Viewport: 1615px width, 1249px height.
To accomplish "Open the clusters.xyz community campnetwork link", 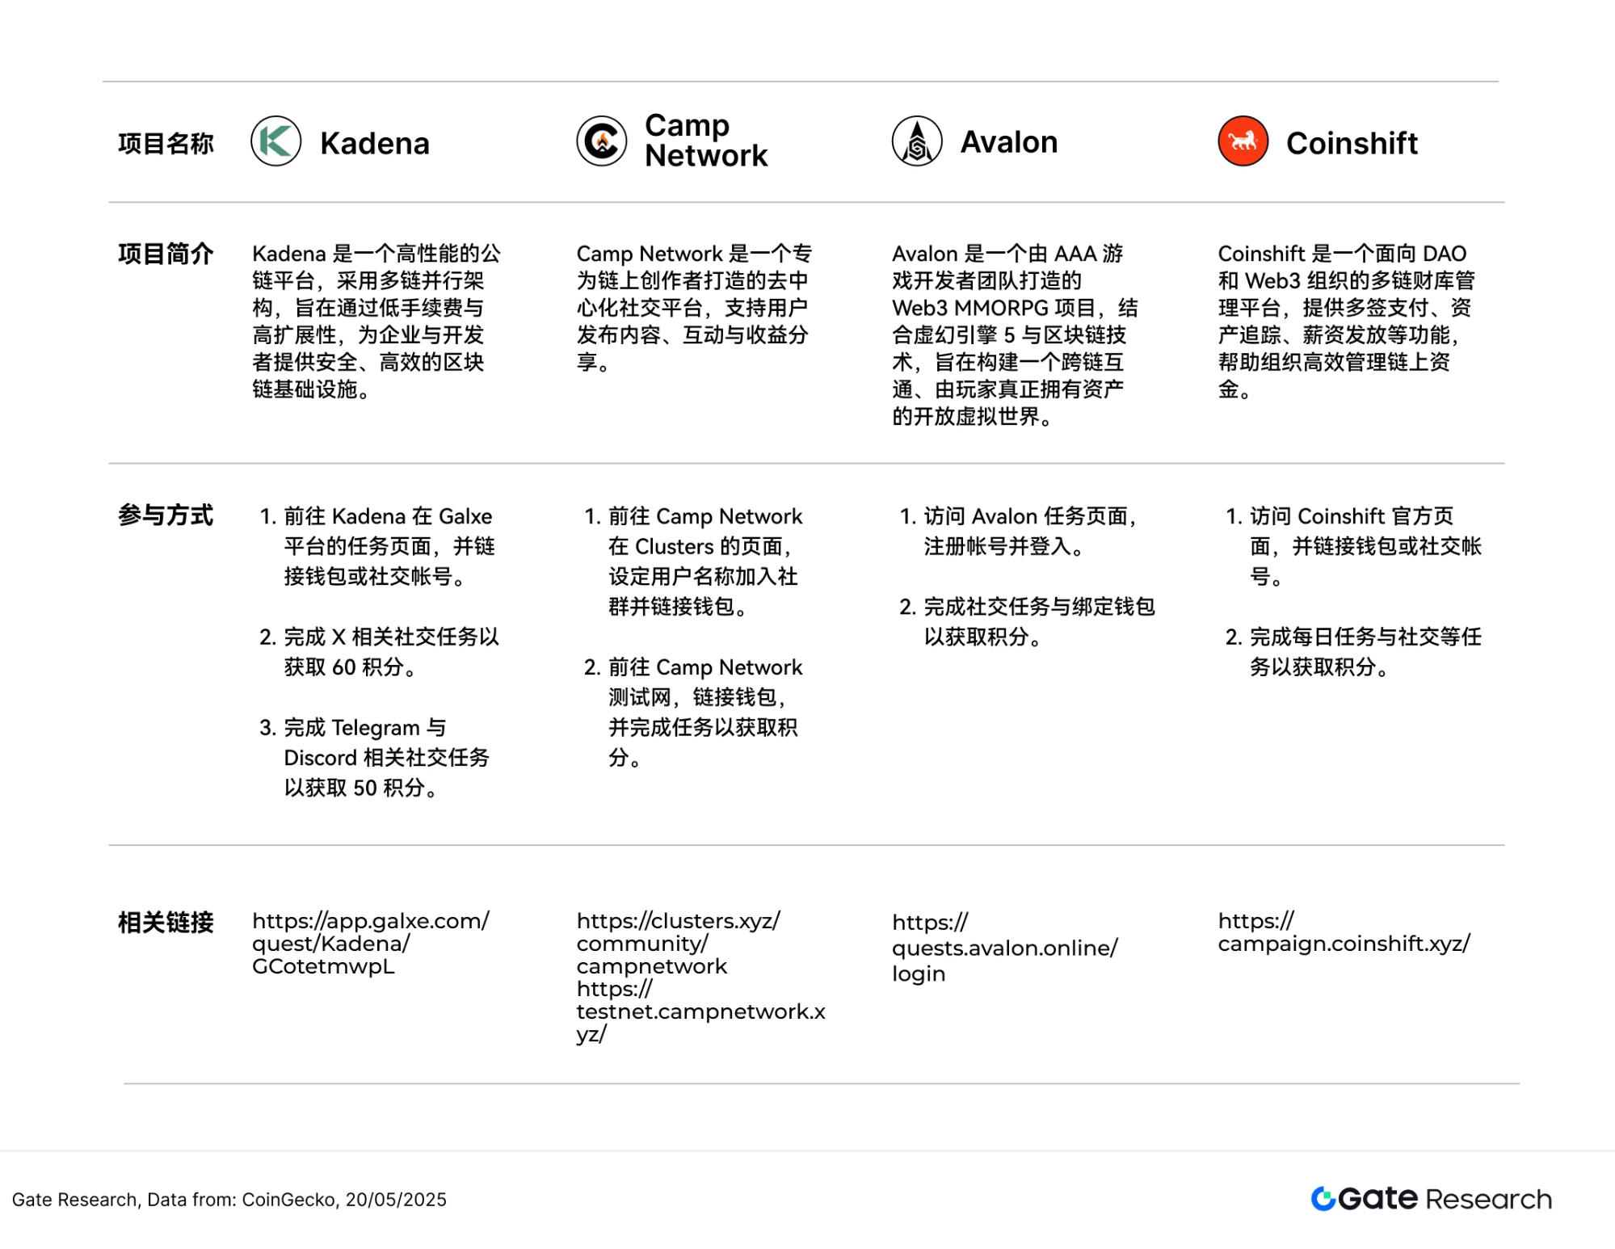I will coord(677,943).
